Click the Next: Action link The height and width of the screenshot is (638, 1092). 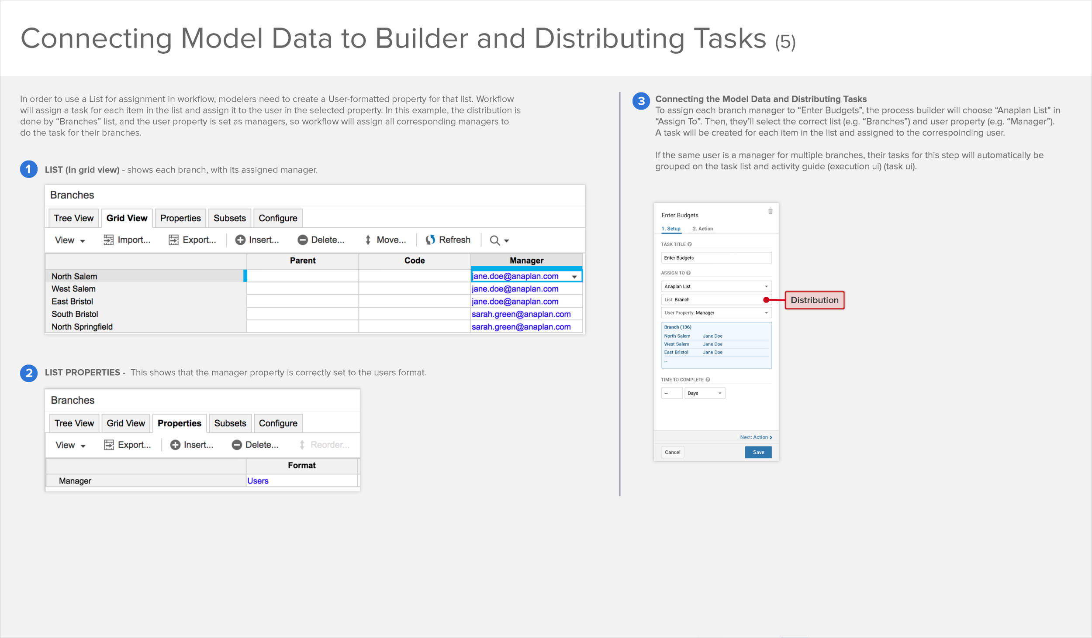tap(755, 437)
